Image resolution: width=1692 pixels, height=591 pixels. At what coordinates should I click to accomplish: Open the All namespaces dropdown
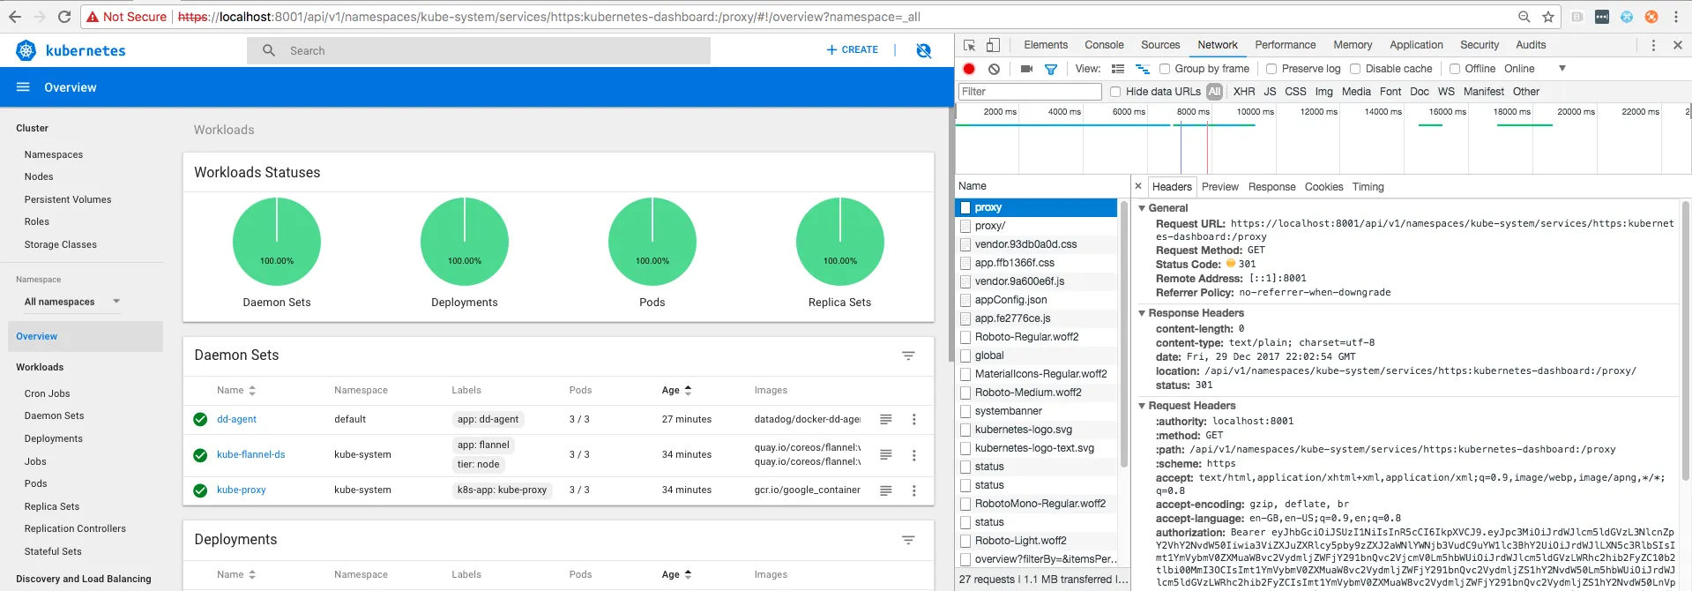coord(72,302)
